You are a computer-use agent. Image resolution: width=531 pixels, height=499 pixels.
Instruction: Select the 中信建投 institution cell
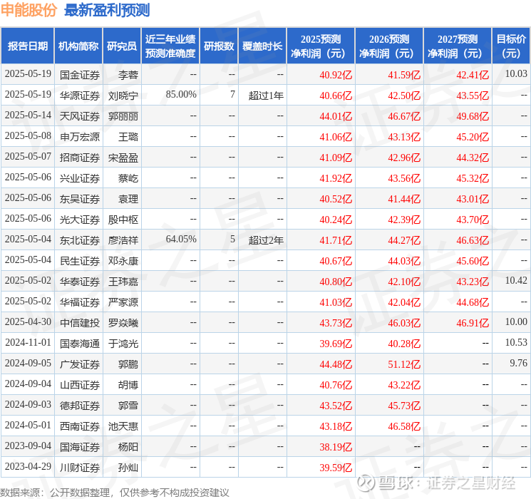[x=80, y=323]
